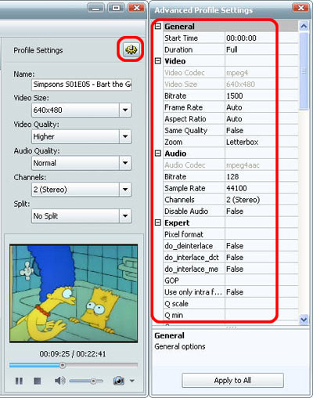Open the Channels 2 (Stereo) dropdown
Image resolution: width=313 pixels, height=398 pixels.
click(81, 190)
